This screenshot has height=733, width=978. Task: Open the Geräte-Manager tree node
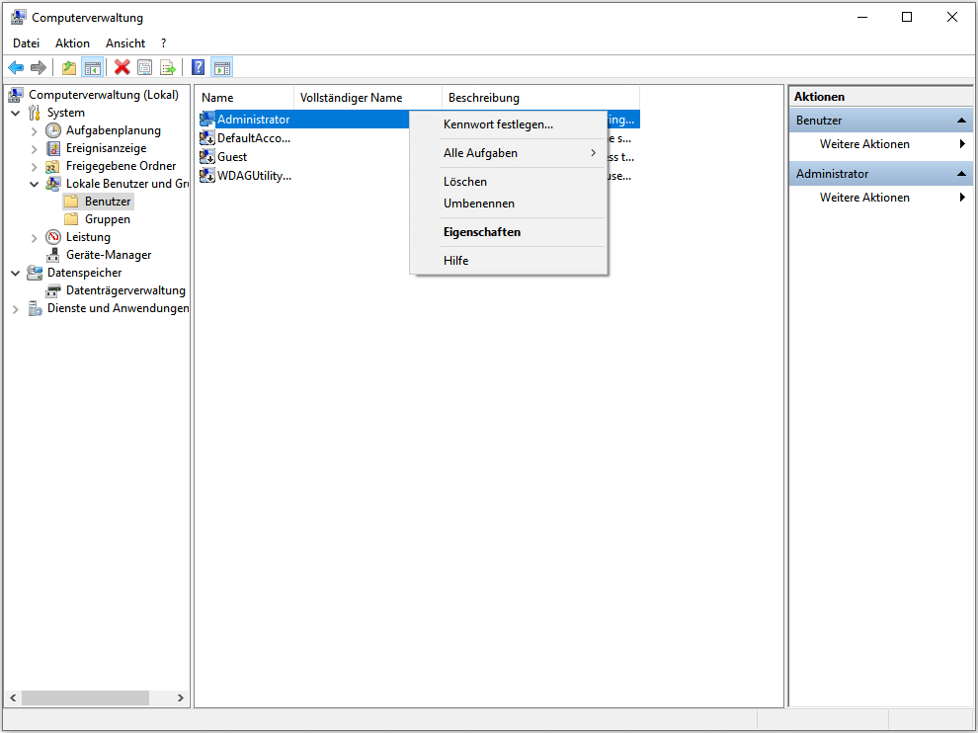(x=108, y=255)
